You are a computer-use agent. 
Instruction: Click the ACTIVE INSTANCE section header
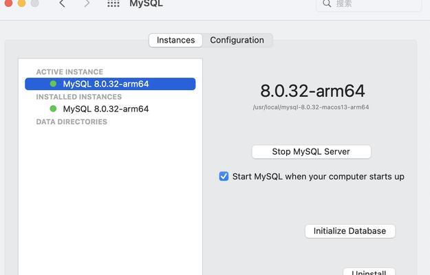pos(69,71)
